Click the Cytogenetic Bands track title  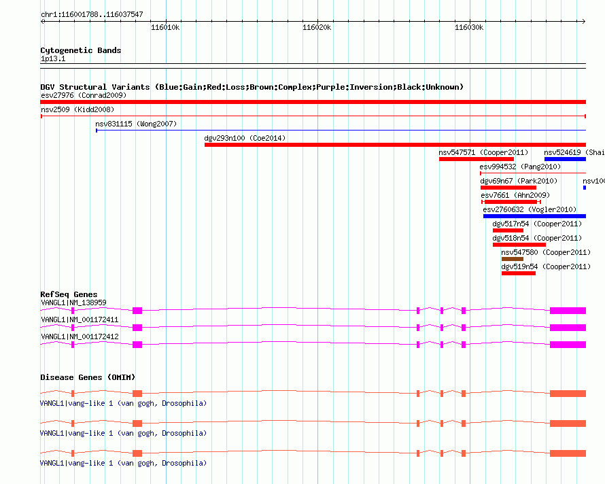coord(81,50)
